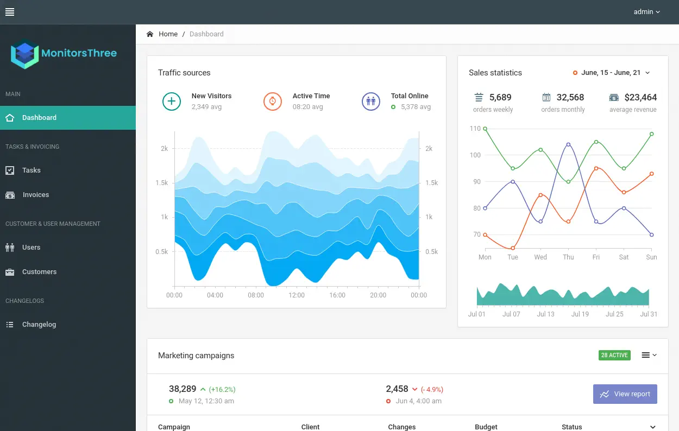This screenshot has width=679, height=431.
Task: Click the average revenue money icon
Action: coord(614,98)
